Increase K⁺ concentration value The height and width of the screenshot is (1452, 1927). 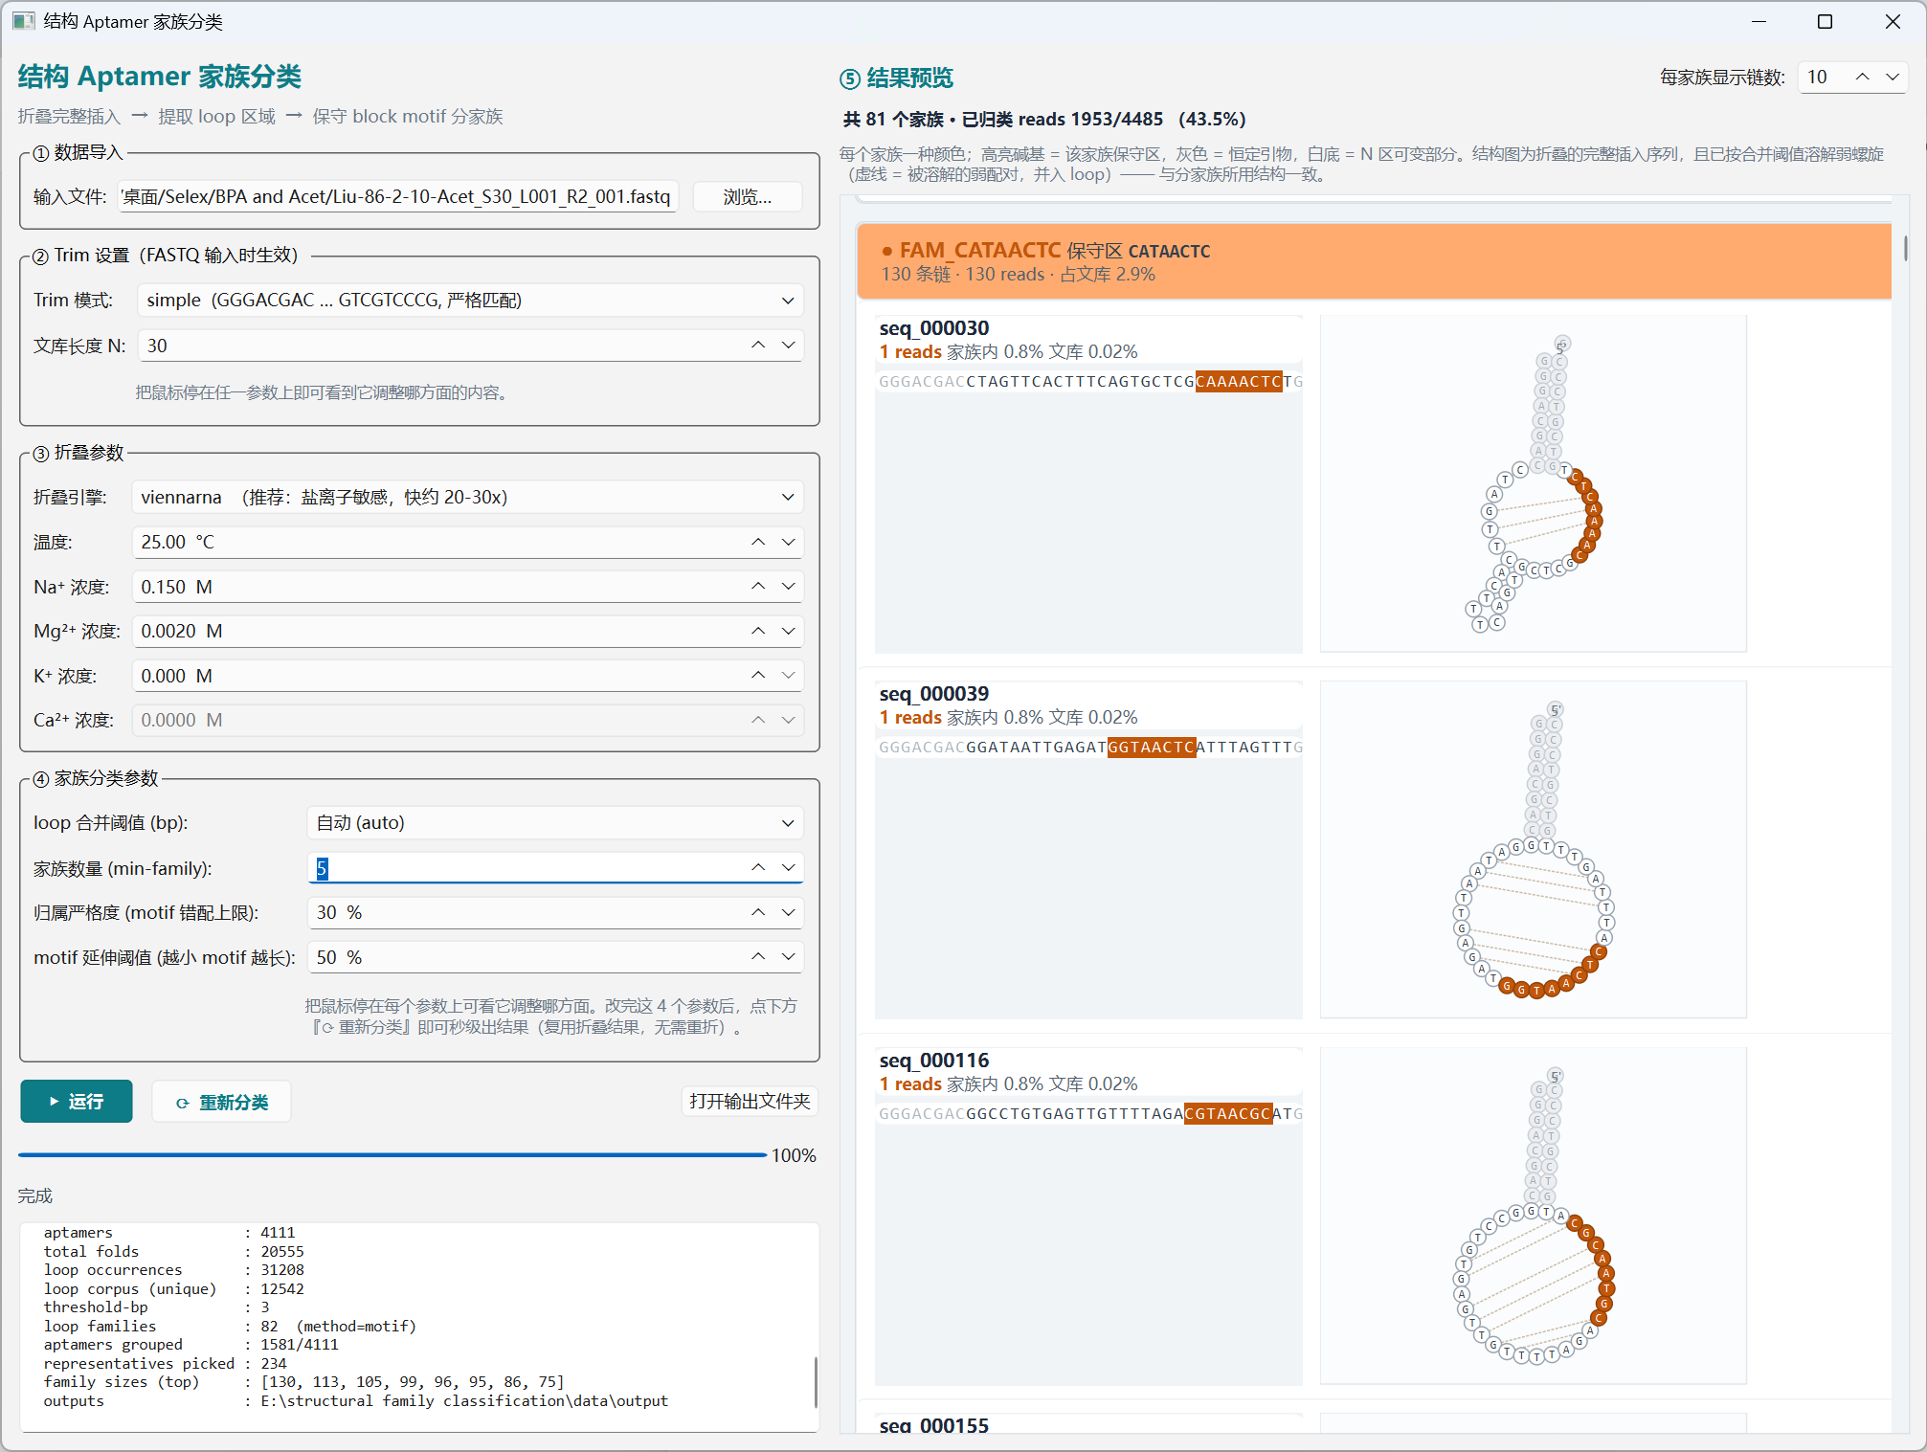[x=758, y=676]
